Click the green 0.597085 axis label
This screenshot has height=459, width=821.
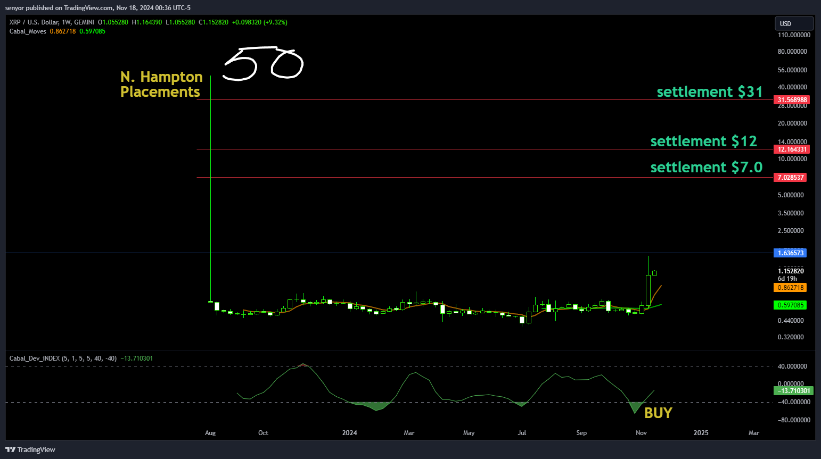tap(790, 305)
